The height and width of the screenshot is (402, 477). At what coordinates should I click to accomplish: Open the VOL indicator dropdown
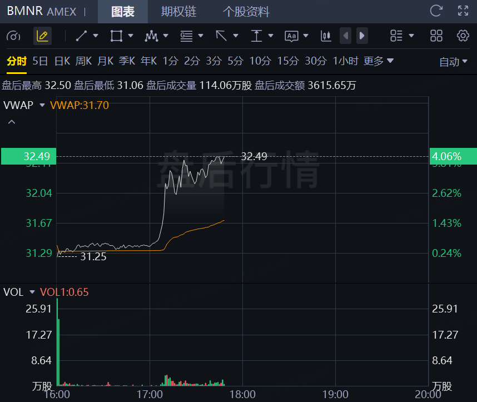point(32,292)
